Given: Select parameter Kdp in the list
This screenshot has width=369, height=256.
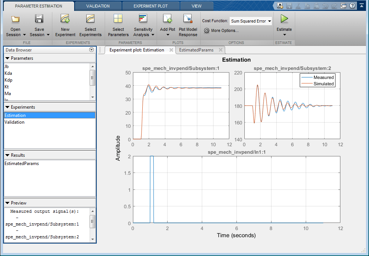Looking at the screenshot, I should click(47, 80).
